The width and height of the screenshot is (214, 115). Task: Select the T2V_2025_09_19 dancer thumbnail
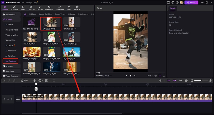[71, 22]
